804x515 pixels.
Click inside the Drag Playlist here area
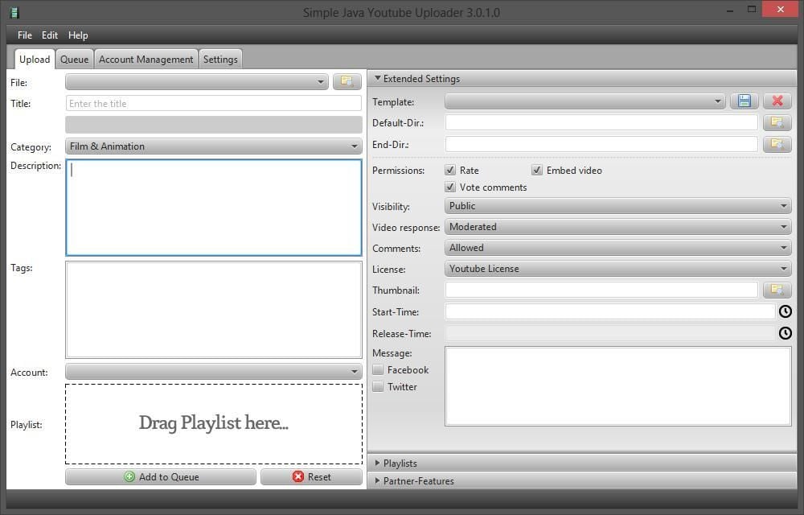[x=213, y=423]
